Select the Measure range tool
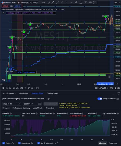 [81, 2]
